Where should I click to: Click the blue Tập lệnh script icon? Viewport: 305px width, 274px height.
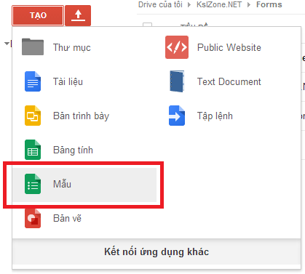[x=177, y=116]
